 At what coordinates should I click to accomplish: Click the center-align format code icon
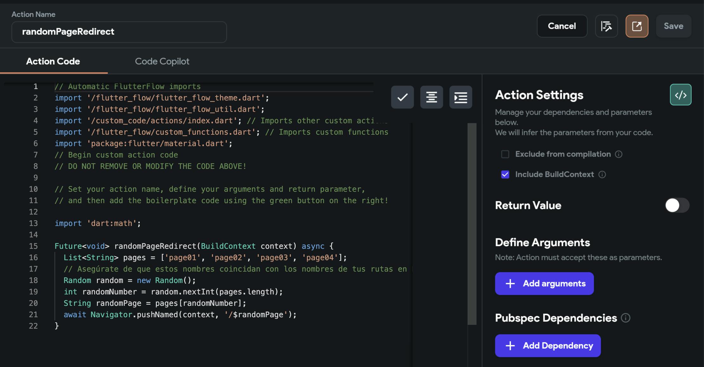click(x=431, y=97)
